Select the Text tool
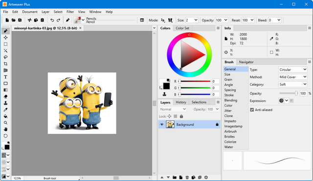The width and height of the screenshot is (313, 181). (5, 77)
